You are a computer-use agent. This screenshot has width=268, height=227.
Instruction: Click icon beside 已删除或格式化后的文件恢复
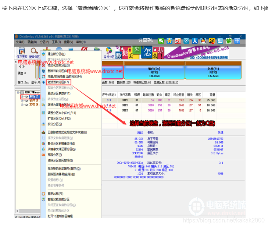(x=43, y=132)
